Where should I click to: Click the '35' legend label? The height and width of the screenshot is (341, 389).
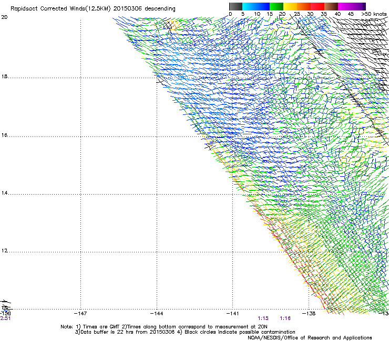pos(324,14)
